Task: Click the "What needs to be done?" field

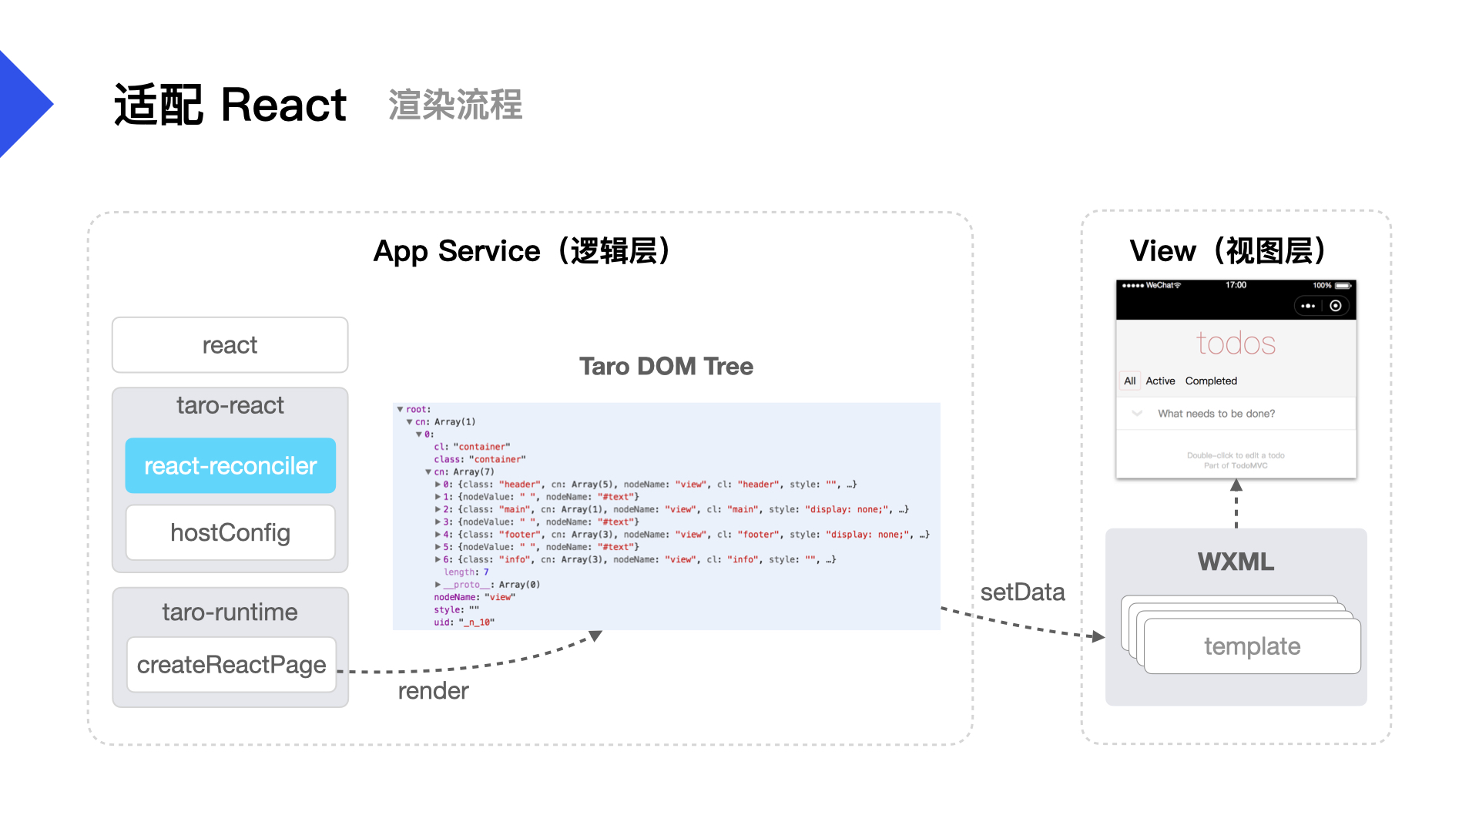Action: point(1236,414)
